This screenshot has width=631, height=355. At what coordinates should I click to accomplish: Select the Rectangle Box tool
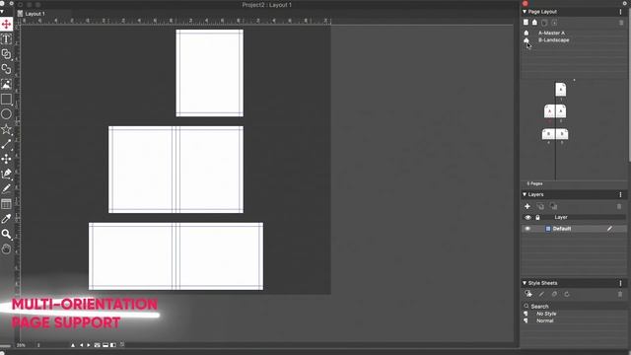coord(6,99)
